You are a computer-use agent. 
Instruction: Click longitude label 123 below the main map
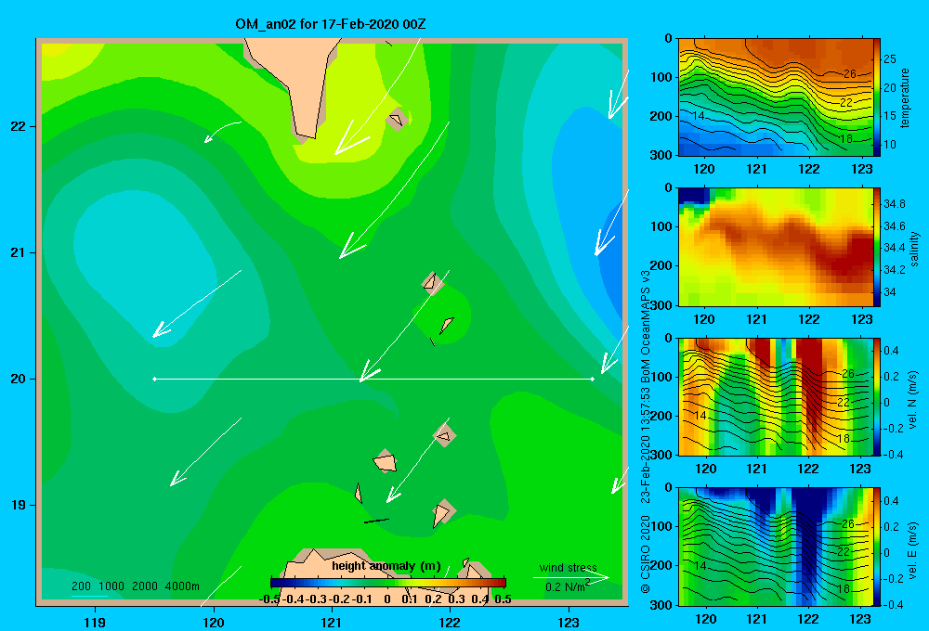pos(569,623)
